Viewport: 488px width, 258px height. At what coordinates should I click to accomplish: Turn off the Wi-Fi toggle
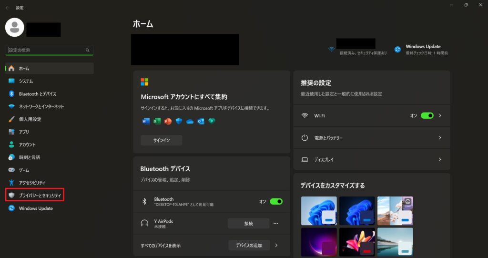[427, 115]
